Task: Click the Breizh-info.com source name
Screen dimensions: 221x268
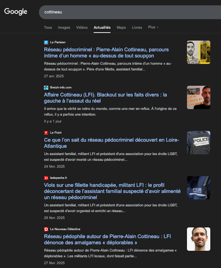Action: click(x=61, y=87)
